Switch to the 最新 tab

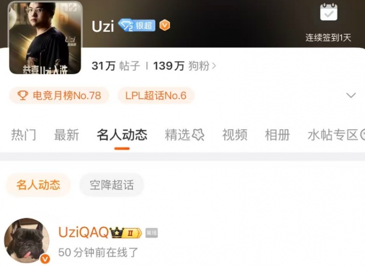66,135
